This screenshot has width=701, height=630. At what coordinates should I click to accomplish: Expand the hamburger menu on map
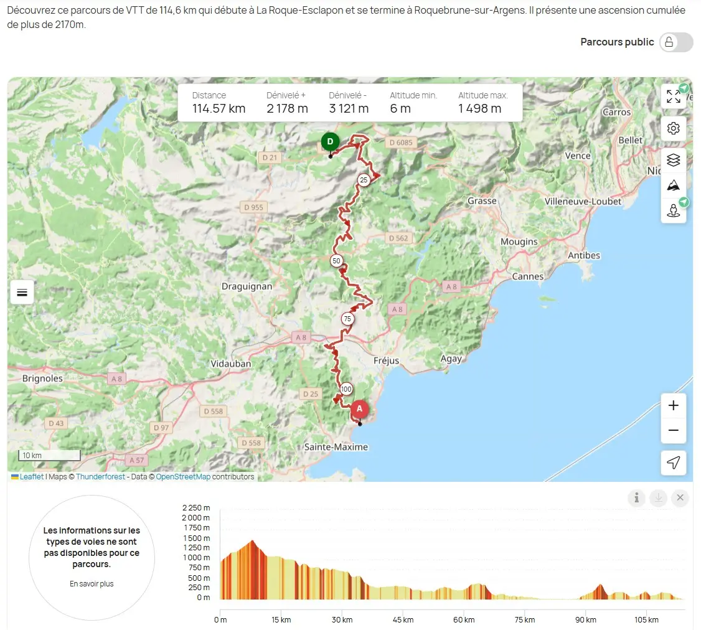click(x=22, y=292)
